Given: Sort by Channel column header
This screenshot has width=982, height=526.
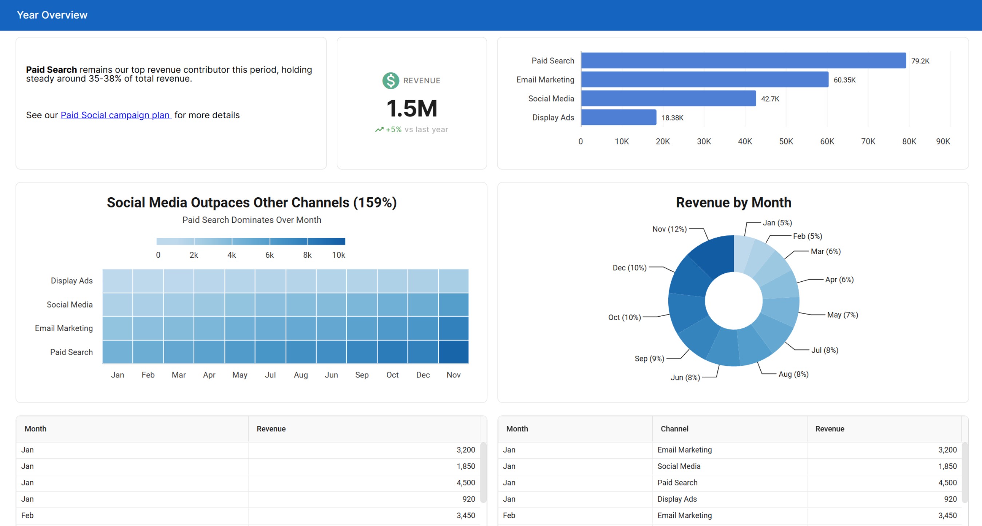Looking at the screenshot, I should pyautogui.click(x=730, y=429).
